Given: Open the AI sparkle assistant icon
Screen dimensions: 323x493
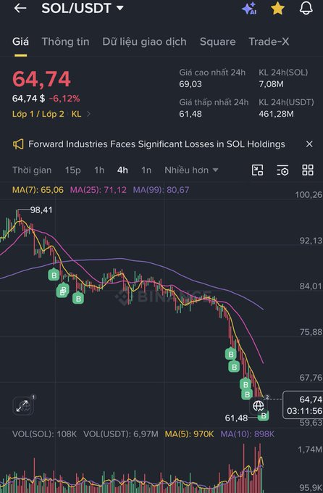Looking at the screenshot, I should point(249,9).
